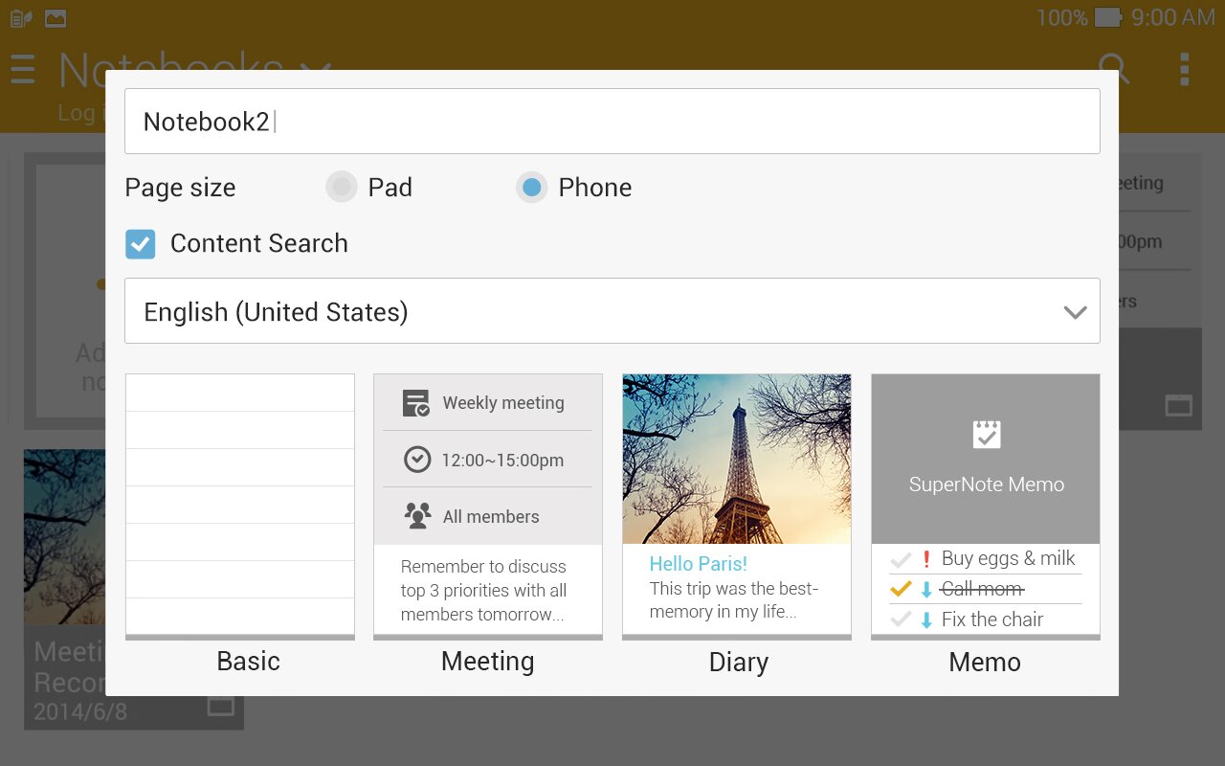Image resolution: width=1225 pixels, height=766 pixels.
Task: Select the Pad page size
Action: click(342, 187)
